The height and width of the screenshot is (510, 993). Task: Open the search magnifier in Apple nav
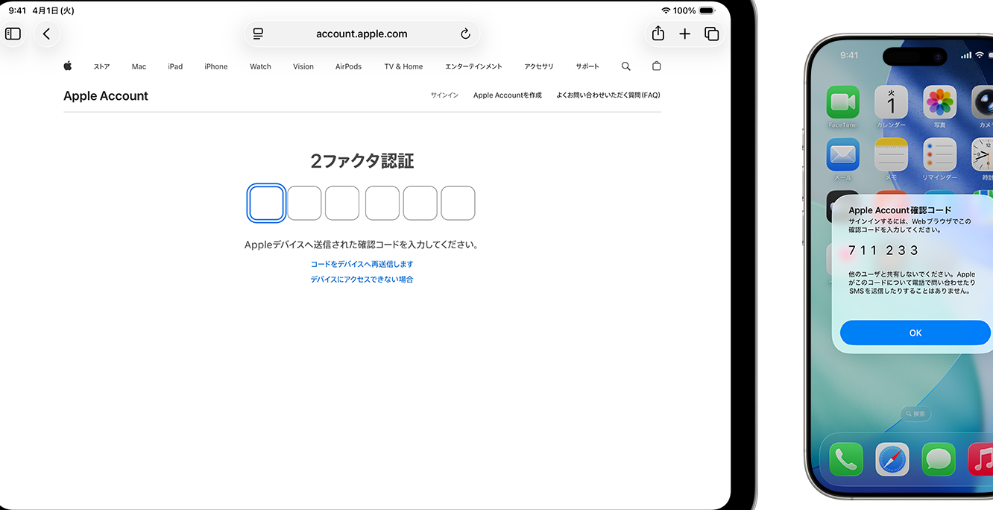click(x=626, y=66)
